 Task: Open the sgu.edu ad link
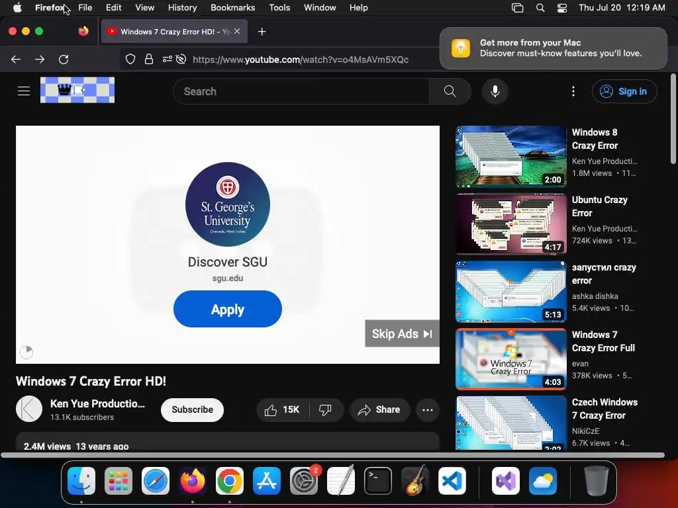(228, 278)
